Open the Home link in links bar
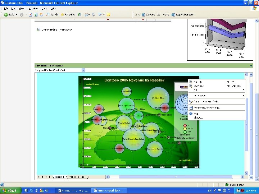Image resolution: width=259 pixels, height=194 pixels. click(x=166, y=14)
